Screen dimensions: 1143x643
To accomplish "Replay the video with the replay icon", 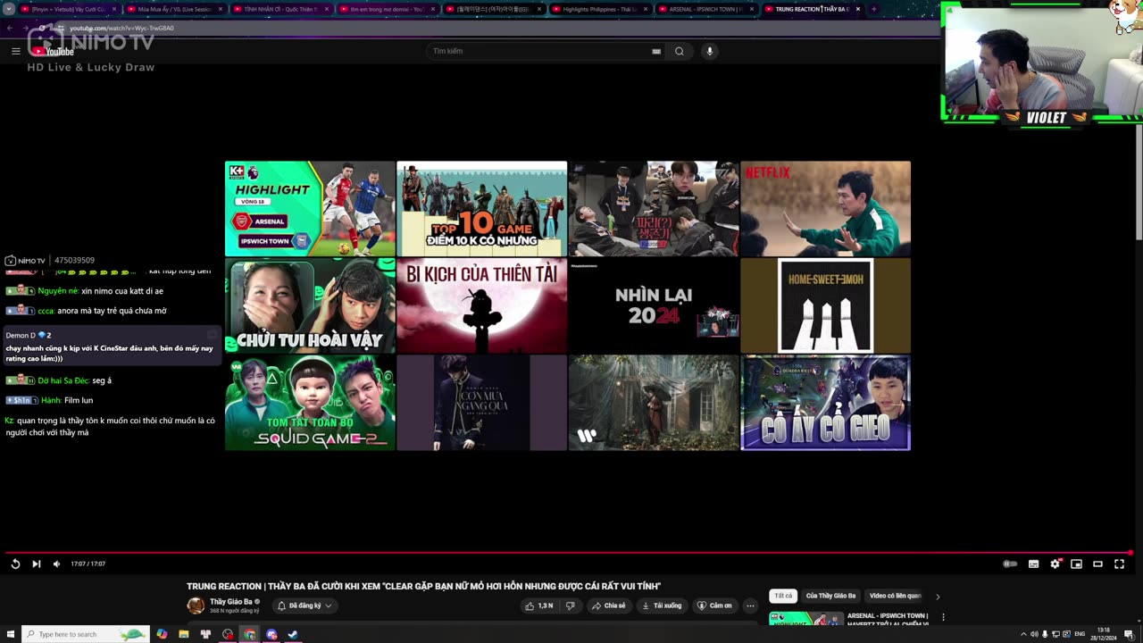I will click(15, 564).
